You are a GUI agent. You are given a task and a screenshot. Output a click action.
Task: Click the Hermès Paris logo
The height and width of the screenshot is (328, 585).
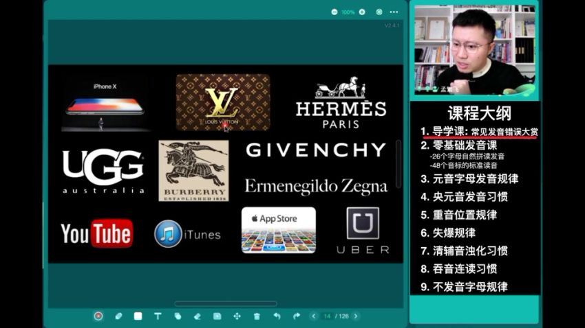tap(341, 103)
